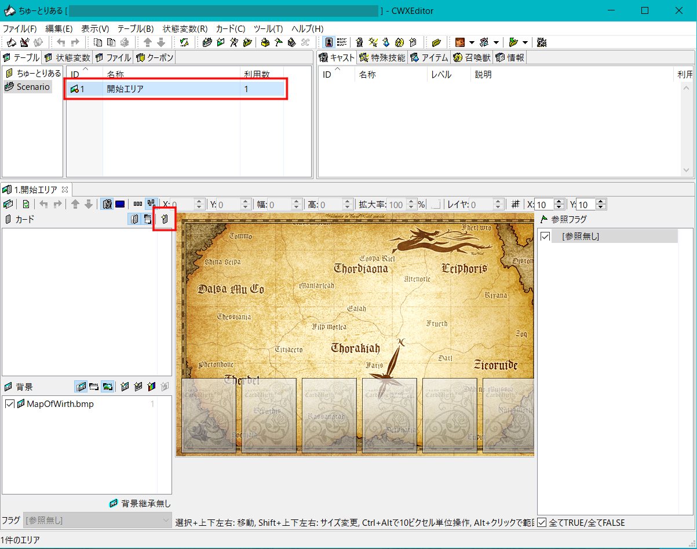Image resolution: width=697 pixels, height=549 pixels.
Task: Click the position Y field stepper arrows
Action: point(246,204)
